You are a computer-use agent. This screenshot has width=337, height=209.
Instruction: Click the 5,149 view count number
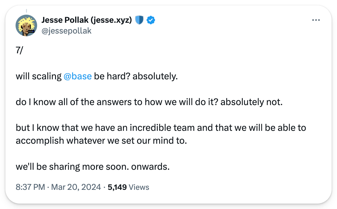[x=117, y=187]
